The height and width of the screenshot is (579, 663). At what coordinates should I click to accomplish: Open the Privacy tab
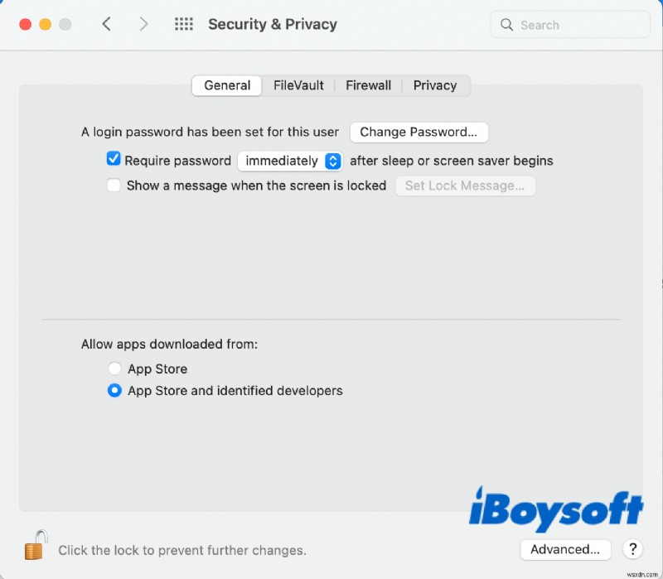tap(436, 84)
